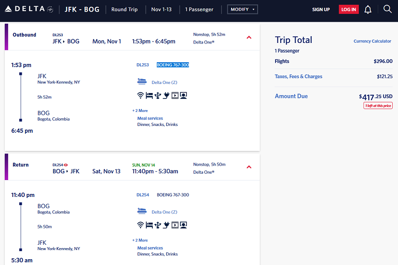Click the SIGN UP link

pyautogui.click(x=321, y=9)
